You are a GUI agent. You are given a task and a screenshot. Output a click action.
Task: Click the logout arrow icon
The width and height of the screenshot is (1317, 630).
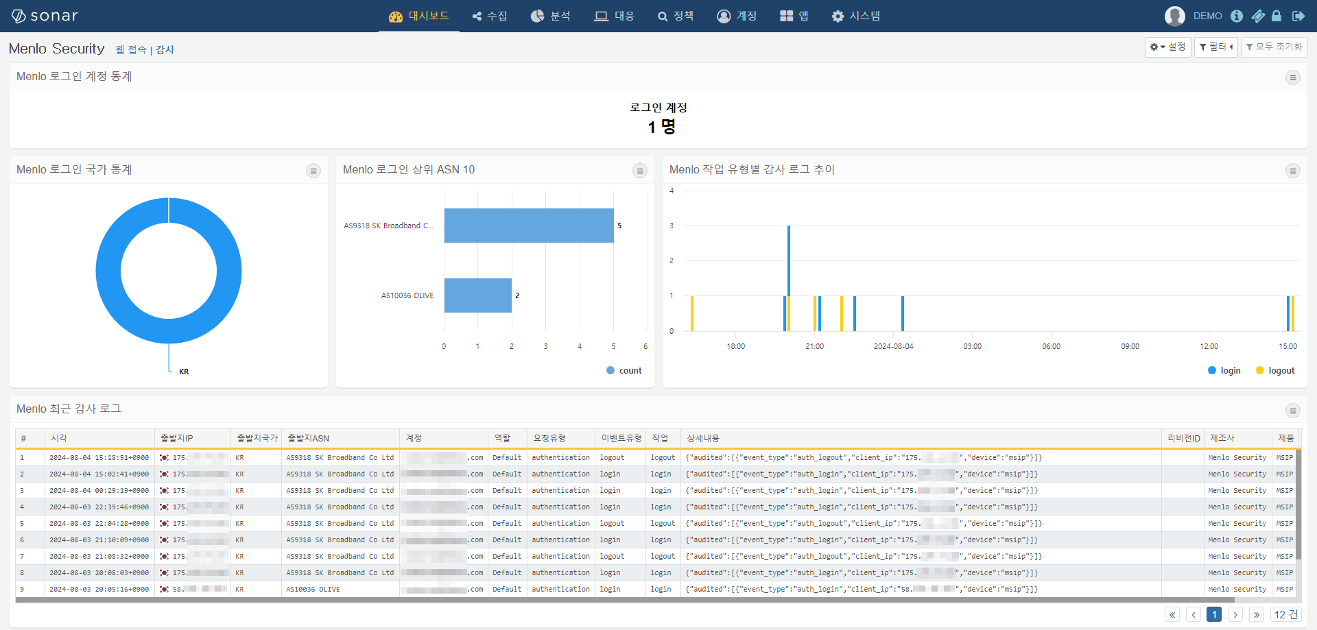(1298, 16)
